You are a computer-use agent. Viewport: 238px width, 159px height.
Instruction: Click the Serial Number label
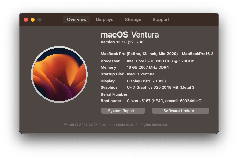tap(114, 94)
